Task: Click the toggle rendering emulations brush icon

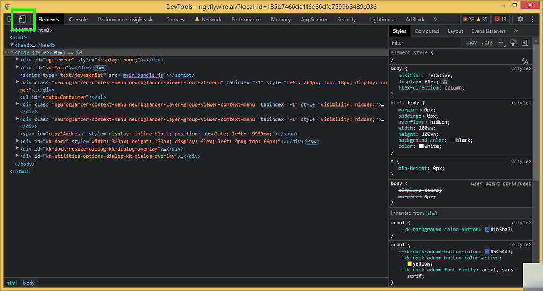Action: click(x=513, y=42)
